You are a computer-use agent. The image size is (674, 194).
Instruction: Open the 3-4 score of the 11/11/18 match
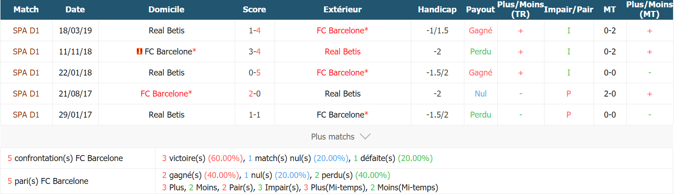(255, 52)
